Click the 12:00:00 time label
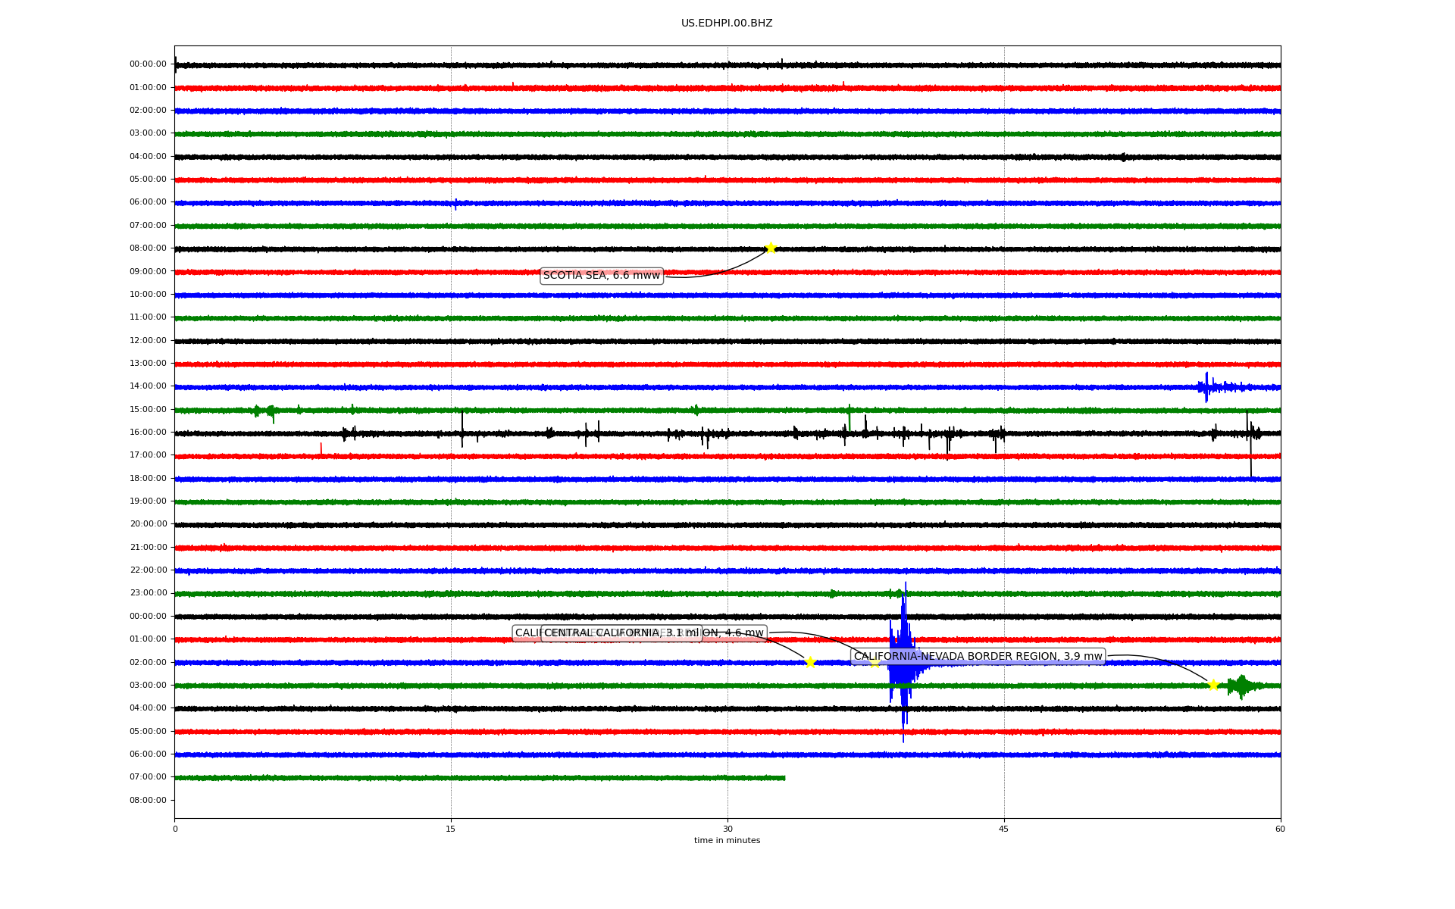The height and width of the screenshot is (909, 1455). [148, 340]
